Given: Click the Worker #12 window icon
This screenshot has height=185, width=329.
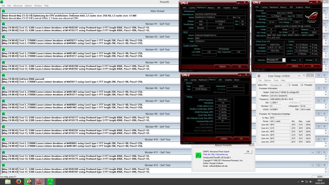Looking at the screenshot, I should (3, 165).
